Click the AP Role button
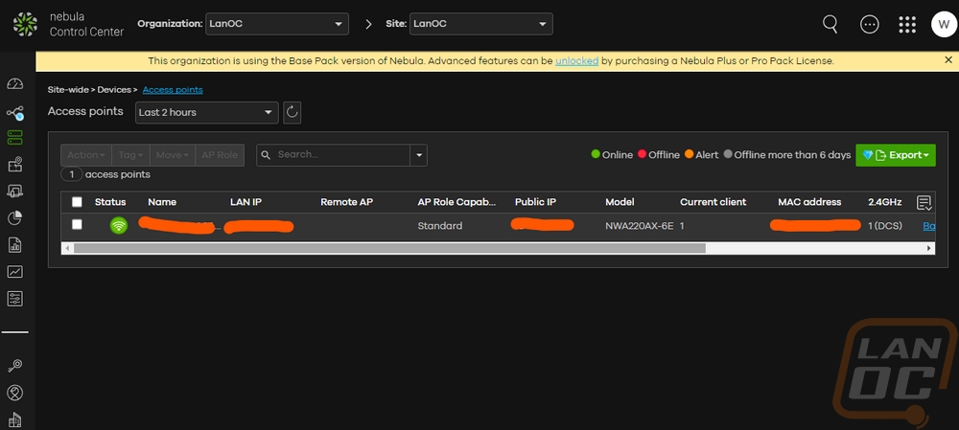 pos(220,155)
